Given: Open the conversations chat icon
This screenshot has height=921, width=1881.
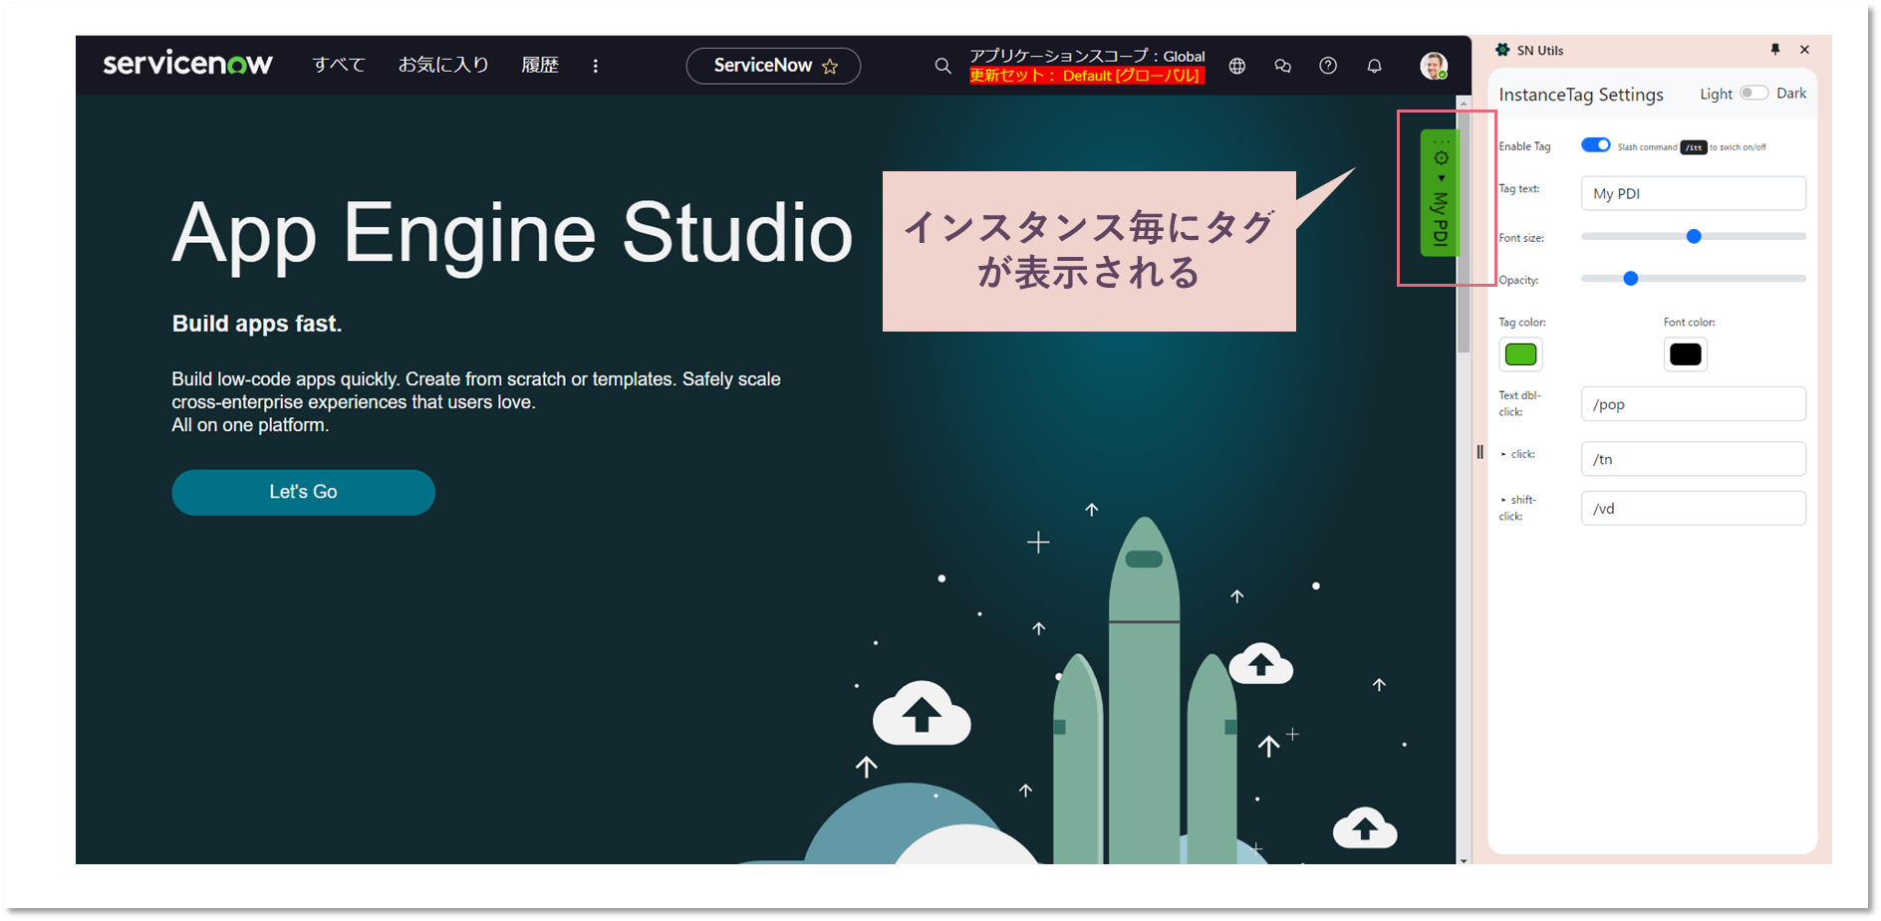Looking at the screenshot, I should 1282,66.
